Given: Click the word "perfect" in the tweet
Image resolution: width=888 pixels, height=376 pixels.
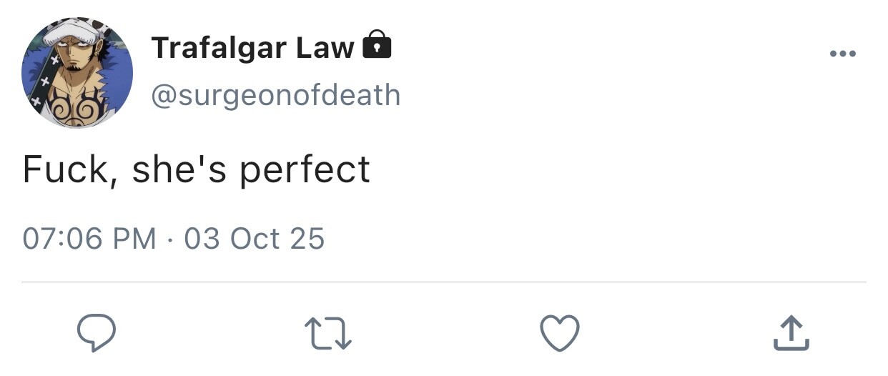Looking at the screenshot, I should point(305,169).
